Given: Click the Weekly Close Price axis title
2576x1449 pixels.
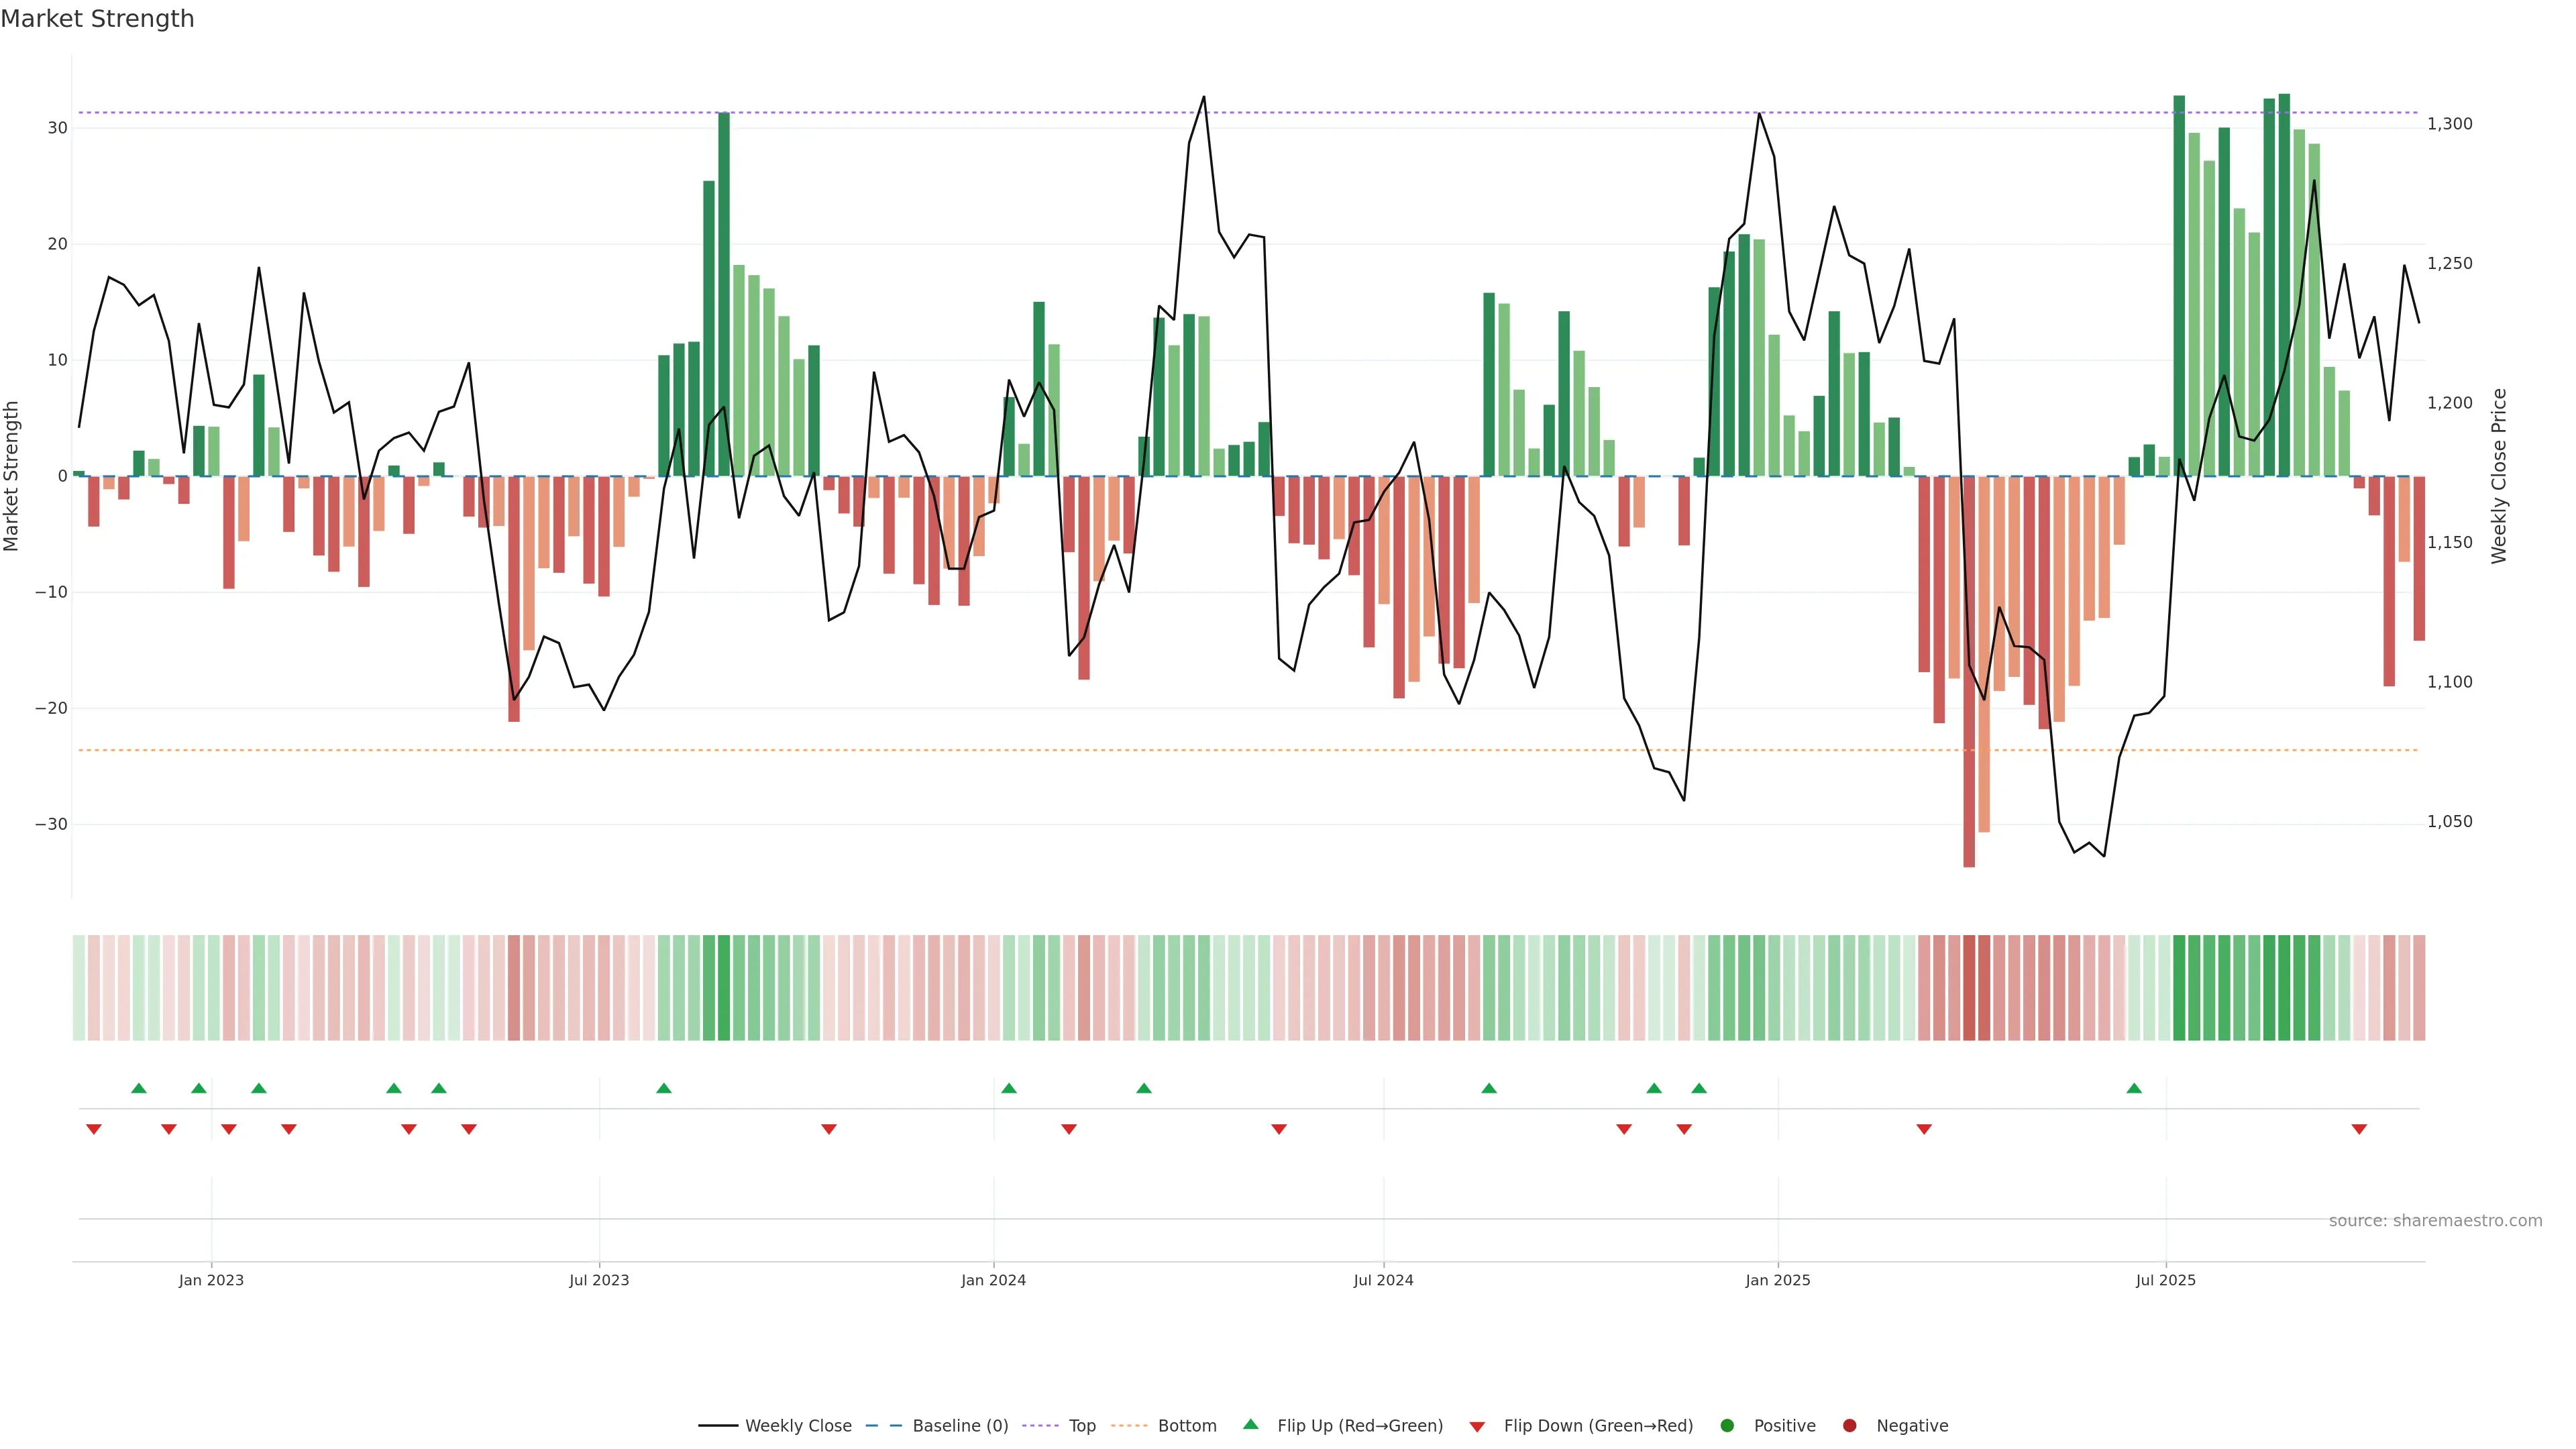Looking at the screenshot, I should click(2499, 476).
